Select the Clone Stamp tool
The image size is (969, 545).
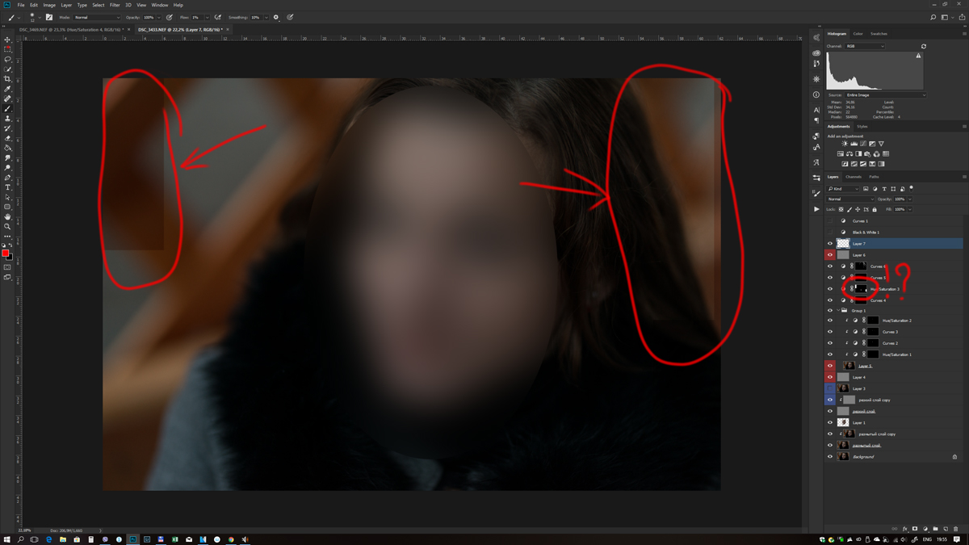(7, 119)
